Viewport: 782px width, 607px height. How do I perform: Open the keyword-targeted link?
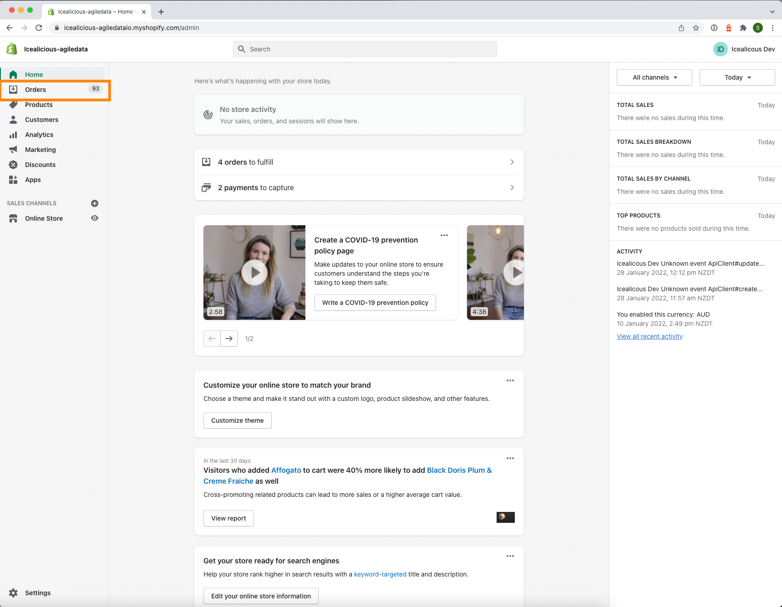[380, 574]
